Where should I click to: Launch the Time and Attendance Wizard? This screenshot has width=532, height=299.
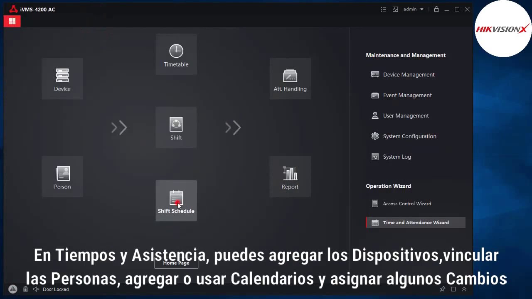[x=416, y=223]
